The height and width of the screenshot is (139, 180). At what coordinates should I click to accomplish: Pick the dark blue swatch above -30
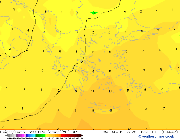27,135
